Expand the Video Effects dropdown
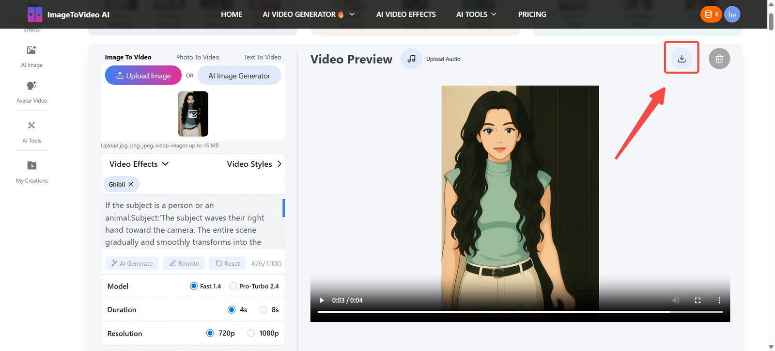775x351 pixels. click(139, 164)
